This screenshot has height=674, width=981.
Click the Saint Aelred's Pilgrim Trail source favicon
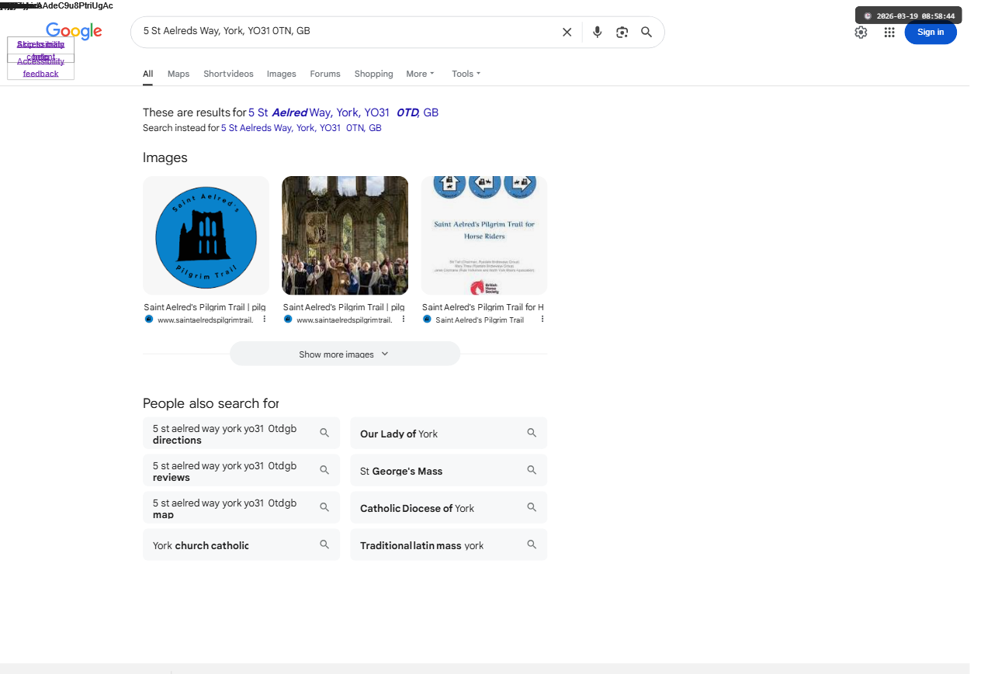tap(427, 319)
